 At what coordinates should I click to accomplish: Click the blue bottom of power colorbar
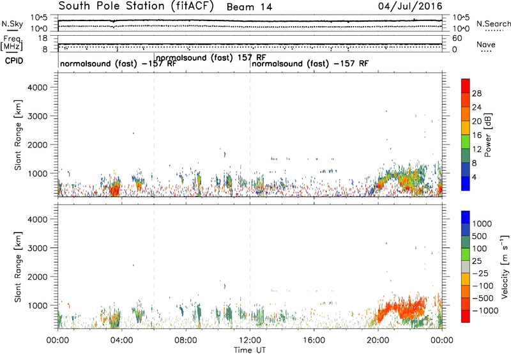(x=466, y=183)
